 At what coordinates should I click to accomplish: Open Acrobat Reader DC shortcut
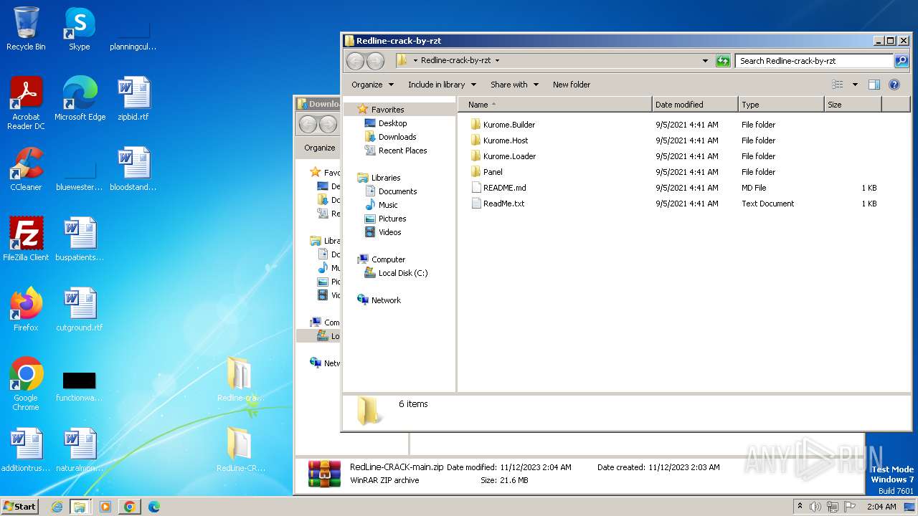26,103
